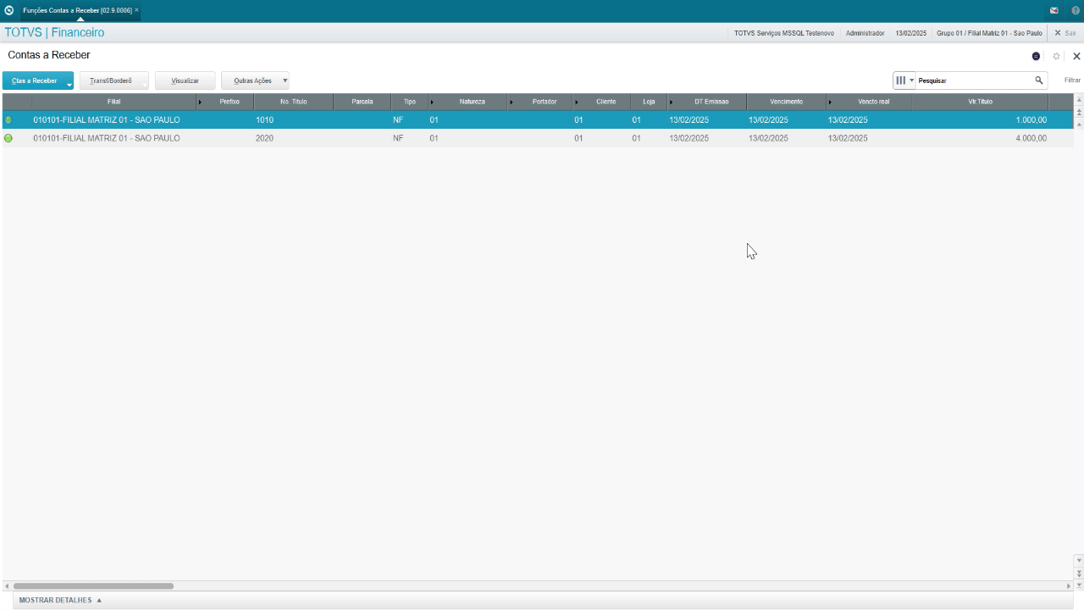Open the help question mark icon

[1076, 10]
